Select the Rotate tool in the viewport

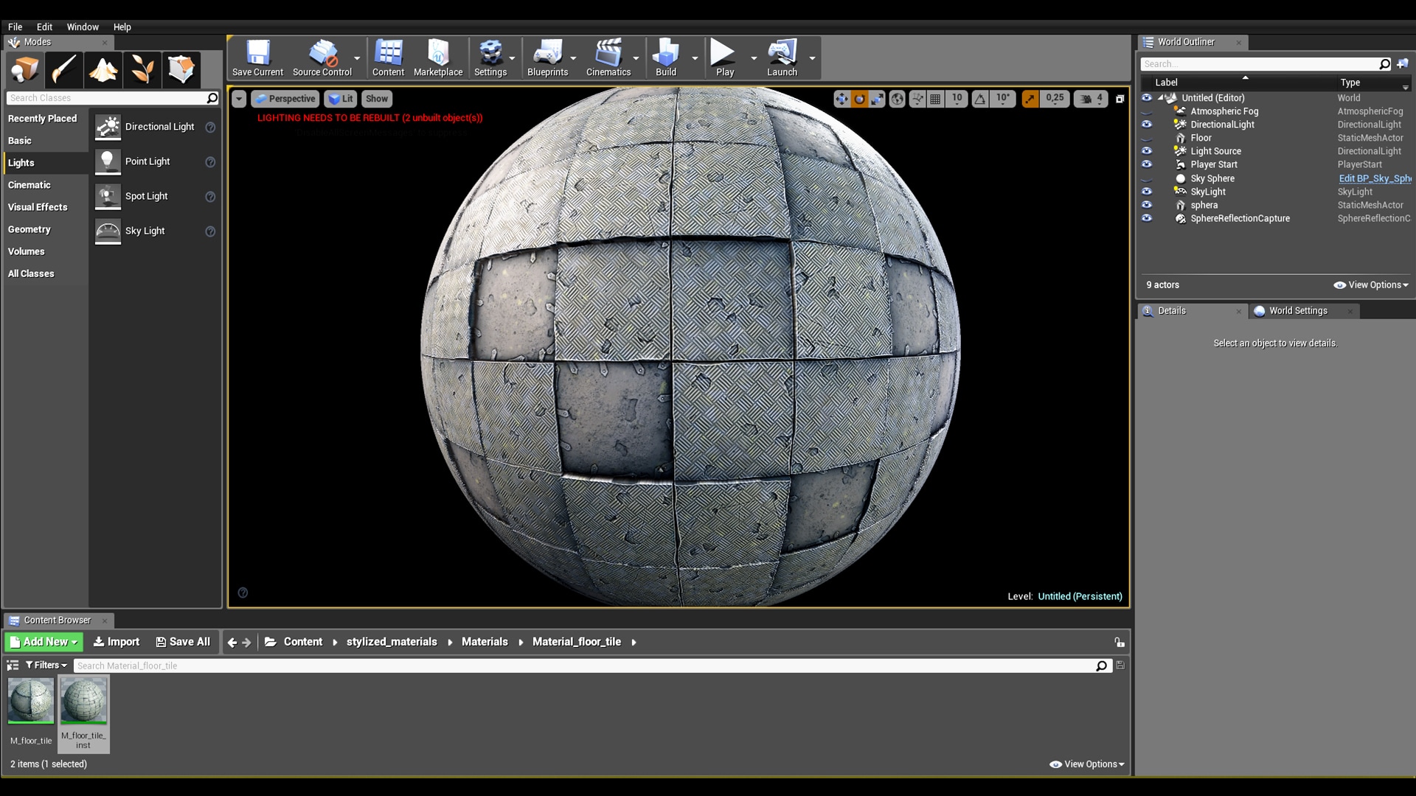860,99
